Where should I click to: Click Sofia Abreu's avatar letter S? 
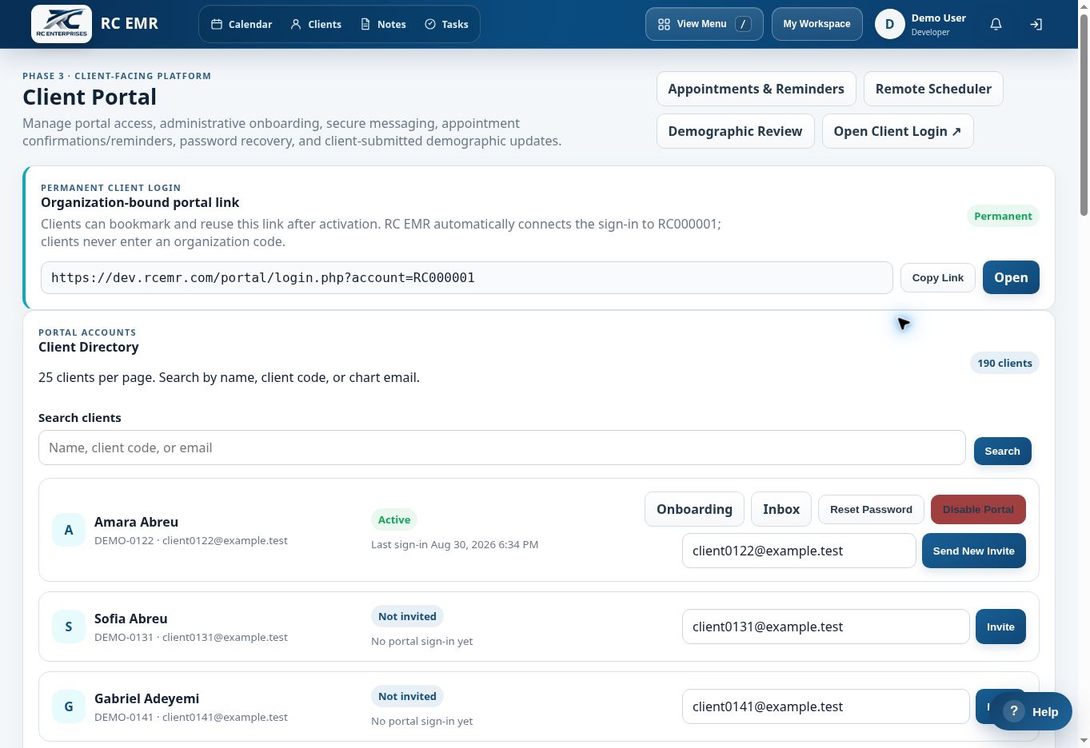(69, 627)
